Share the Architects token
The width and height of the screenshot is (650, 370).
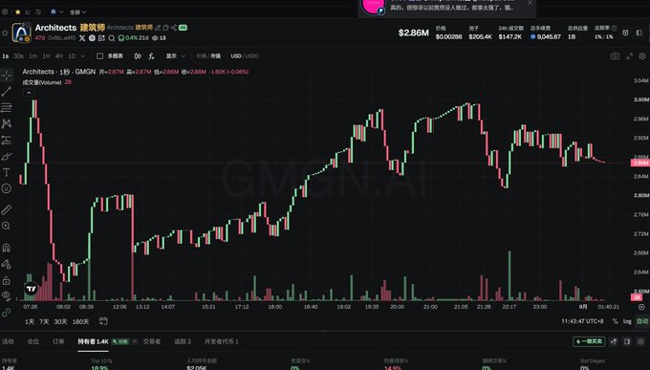pos(174,28)
